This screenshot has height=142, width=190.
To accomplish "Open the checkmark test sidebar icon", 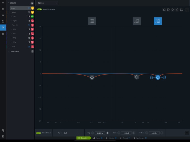I will 3,21.
